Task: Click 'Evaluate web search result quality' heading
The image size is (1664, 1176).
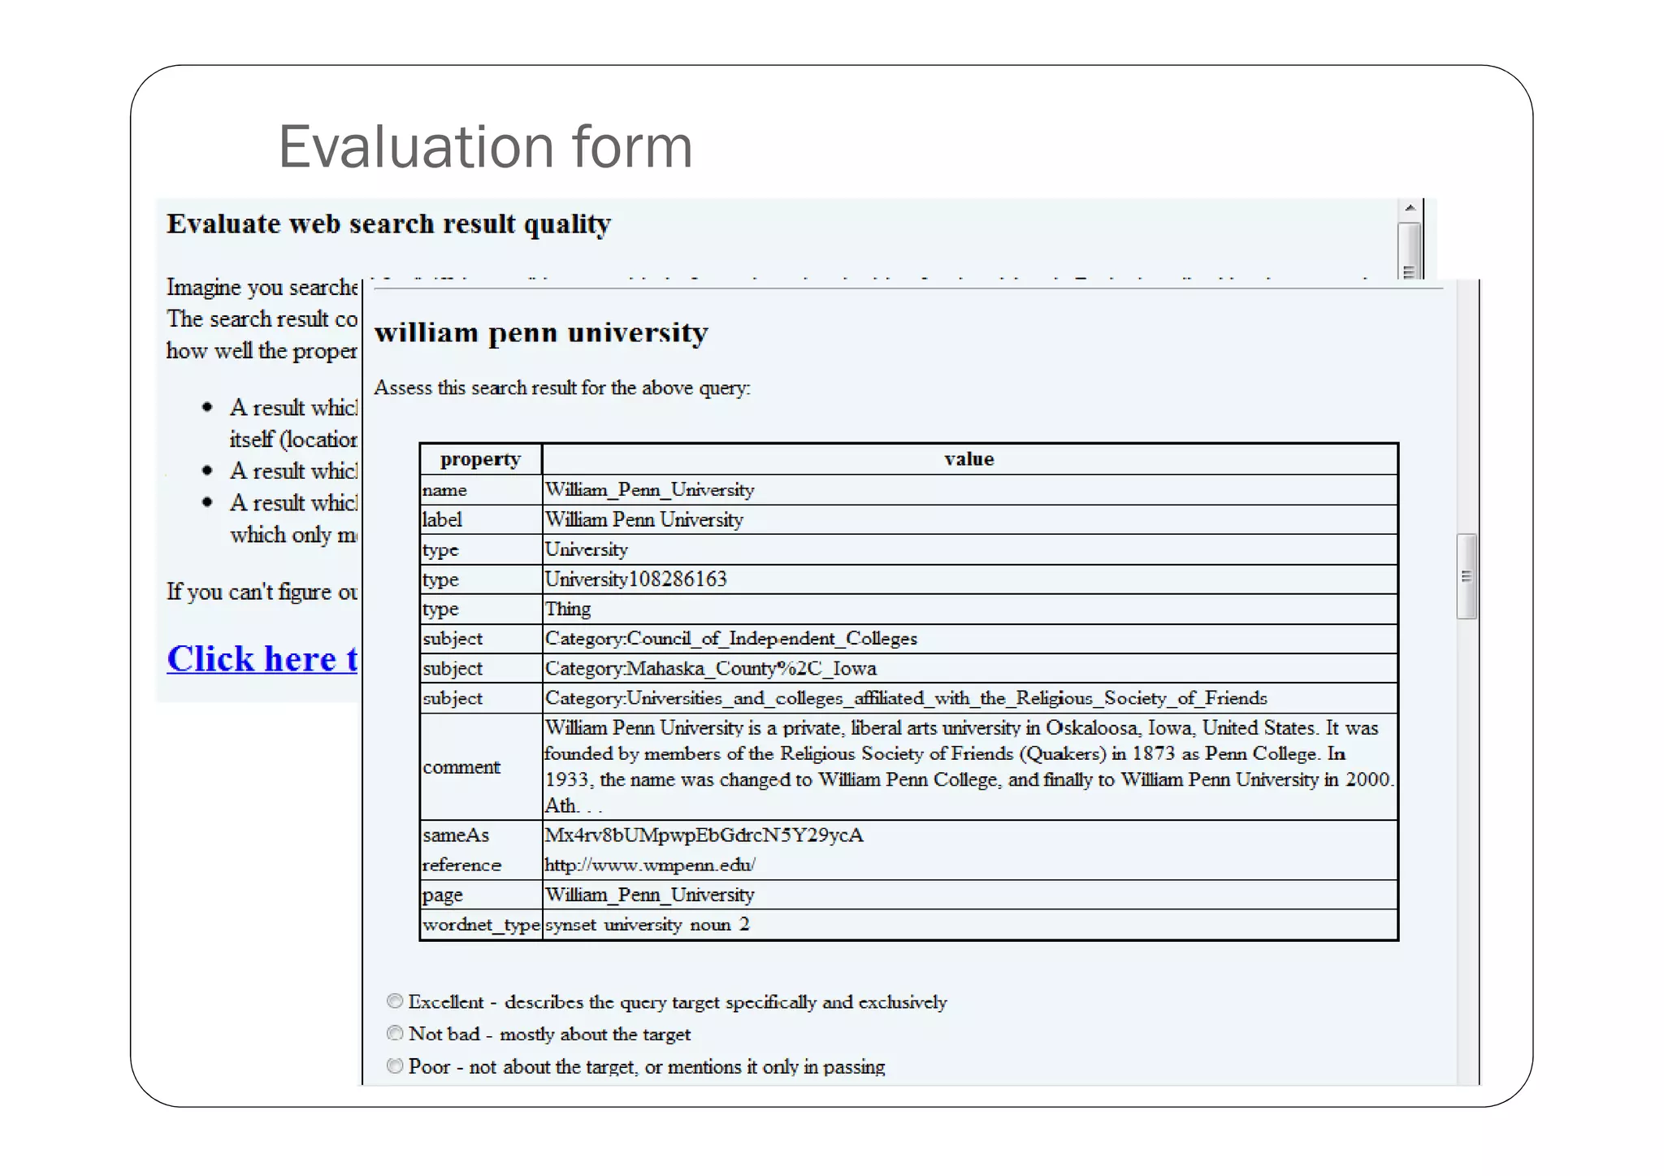Action: [388, 223]
